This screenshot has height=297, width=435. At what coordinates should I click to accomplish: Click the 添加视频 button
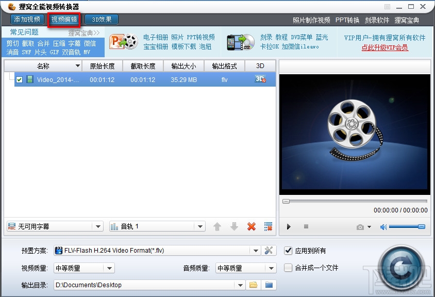pos(26,19)
